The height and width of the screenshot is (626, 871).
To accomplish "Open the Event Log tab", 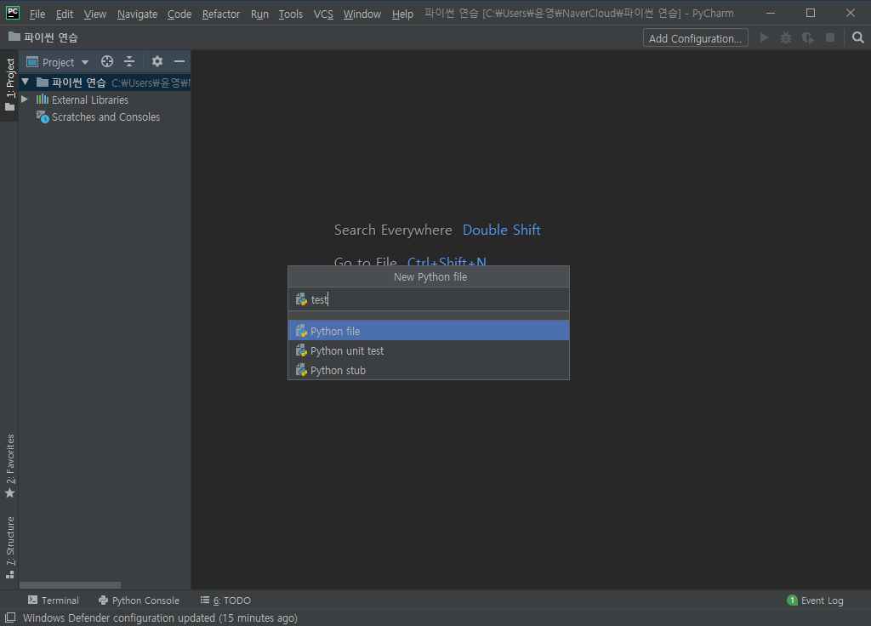I will tap(816, 600).
